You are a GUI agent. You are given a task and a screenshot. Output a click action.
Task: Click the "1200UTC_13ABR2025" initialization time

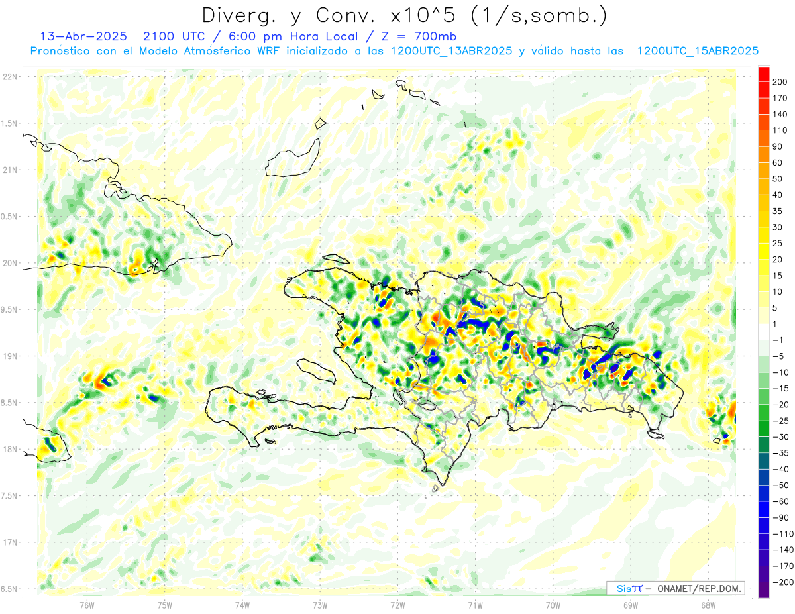450,51
